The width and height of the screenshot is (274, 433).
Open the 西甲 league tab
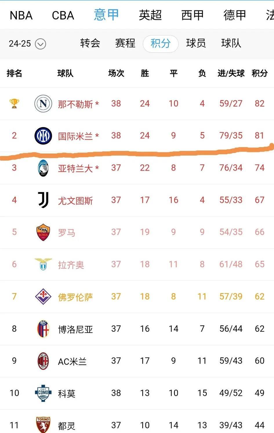click(x=193, y=15)
